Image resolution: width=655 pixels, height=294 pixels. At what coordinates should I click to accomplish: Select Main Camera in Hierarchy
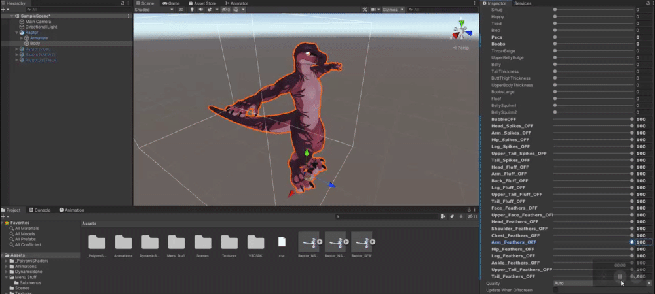(x=38, y=22)
